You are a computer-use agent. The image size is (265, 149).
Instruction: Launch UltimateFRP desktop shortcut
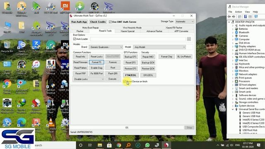click(51, 46)
